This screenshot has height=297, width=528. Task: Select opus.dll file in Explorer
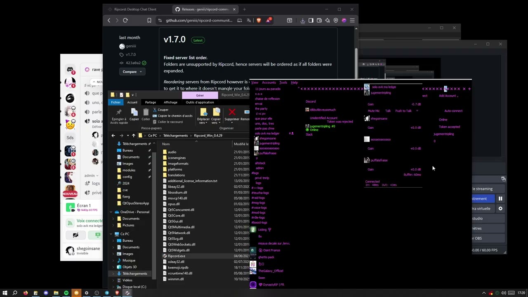point(174,204)
